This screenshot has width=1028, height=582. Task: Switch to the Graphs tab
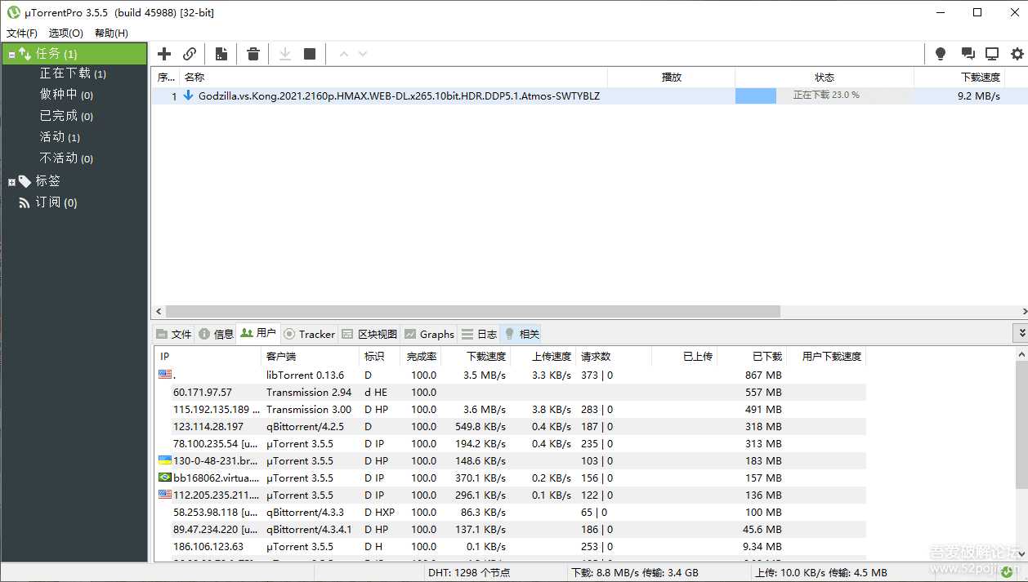coord(429,334)
